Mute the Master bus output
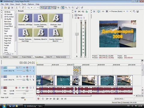Screen dimensions: 144x108 [x=81, y=18]
